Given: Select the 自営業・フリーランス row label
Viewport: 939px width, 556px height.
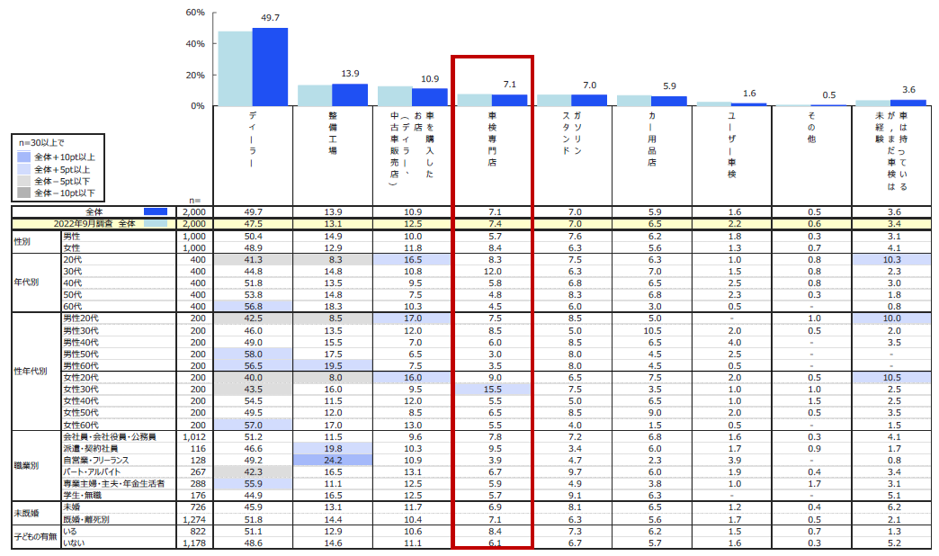Looking at the screenshot, I should coord(99,459).
